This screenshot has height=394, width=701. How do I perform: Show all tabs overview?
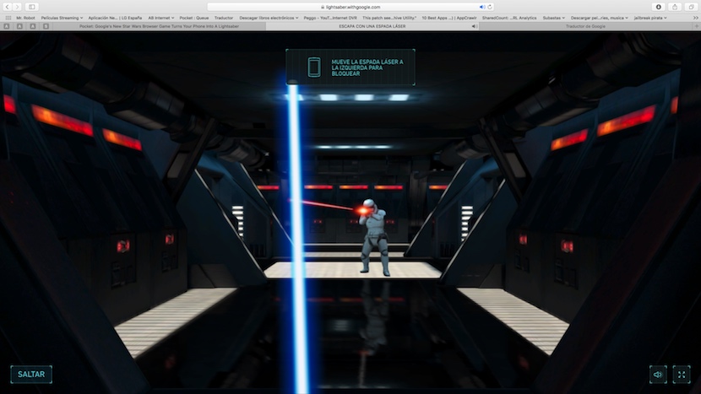691,7
